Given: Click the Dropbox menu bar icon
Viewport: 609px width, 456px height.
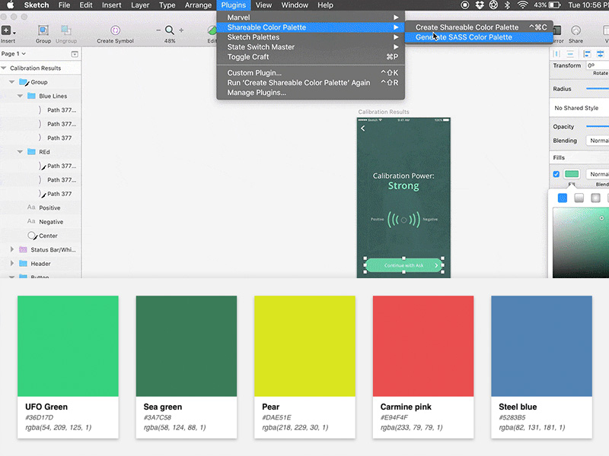Looking at the screenshot, I should click(480, 5).
